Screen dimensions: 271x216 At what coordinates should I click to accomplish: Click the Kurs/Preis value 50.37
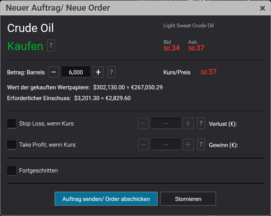point(209,72)
